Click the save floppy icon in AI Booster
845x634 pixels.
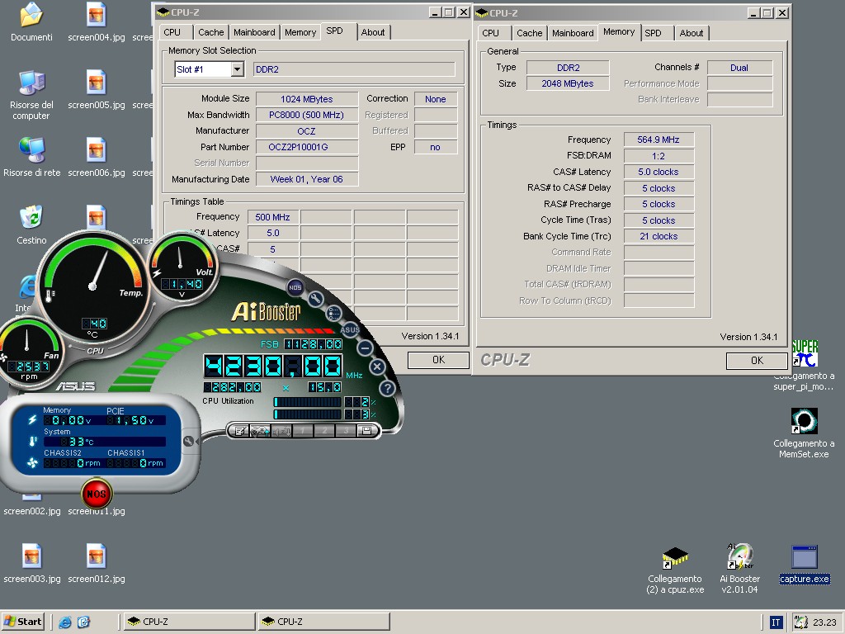click(366, 430)
